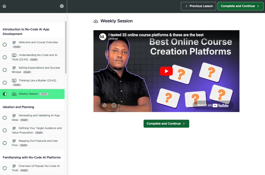Screen dimensions: 265x175
Task: Click download cloud icon beside Weekly Session heading
Action: (96, 21)
